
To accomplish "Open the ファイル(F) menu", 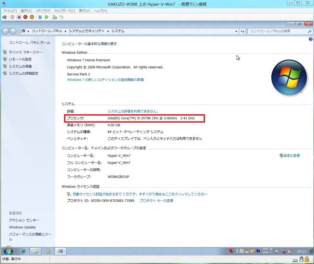I will [10, 11].
